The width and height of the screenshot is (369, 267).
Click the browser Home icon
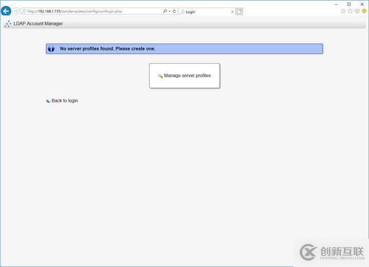point(343,11)
